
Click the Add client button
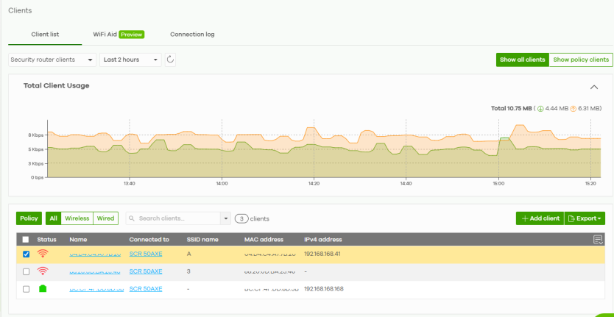coord(540,218)
